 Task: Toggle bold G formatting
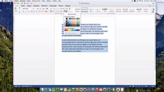click(x=23, y=11)
